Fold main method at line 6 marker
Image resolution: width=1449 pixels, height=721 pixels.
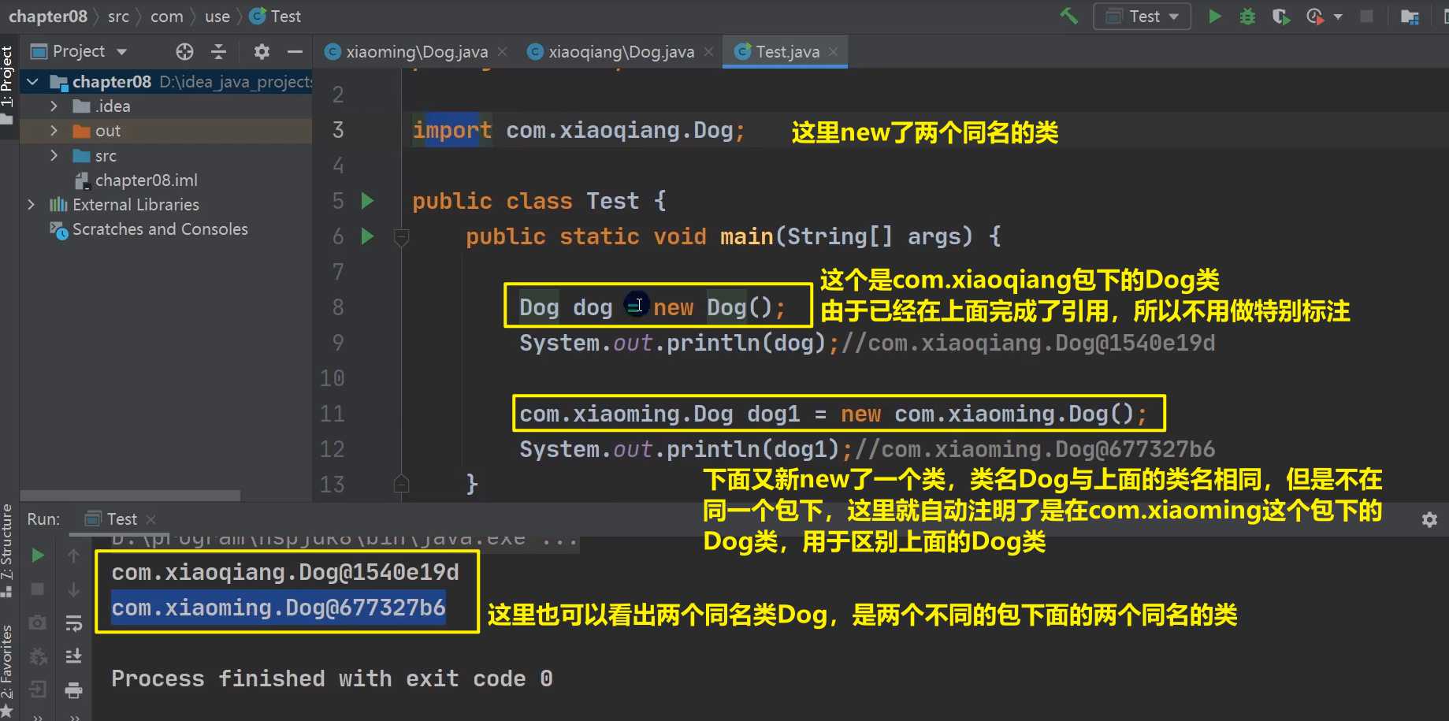[x=401, y=236]
